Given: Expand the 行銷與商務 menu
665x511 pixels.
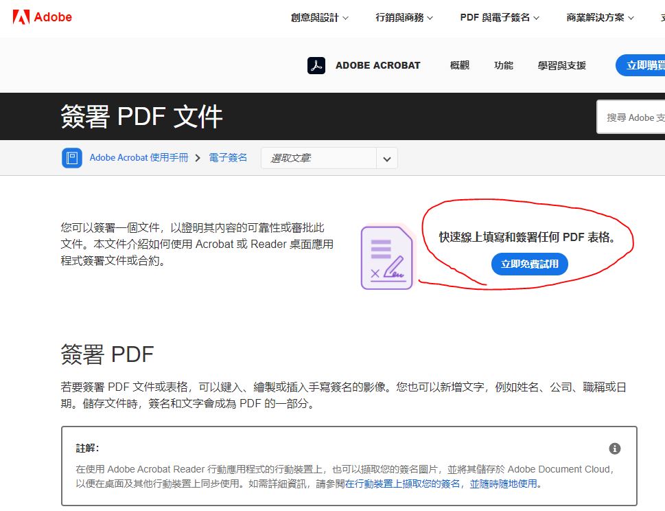Looking at the screenshot, I should pyautogui.click(x=404, y=18).
